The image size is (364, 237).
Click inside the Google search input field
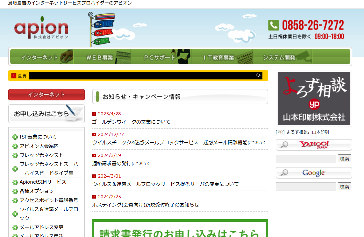305,186
